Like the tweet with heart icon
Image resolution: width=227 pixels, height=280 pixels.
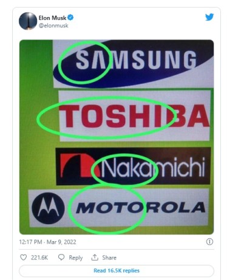[24, 258]
